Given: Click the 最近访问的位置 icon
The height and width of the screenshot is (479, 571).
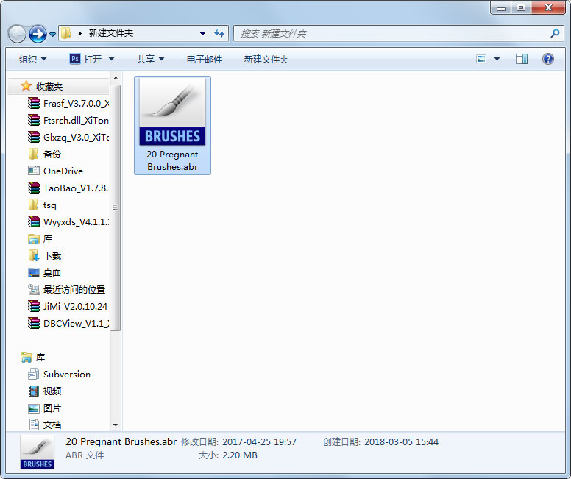Looking at the screenshot, I should pyautogui.click(x=34, y=290).
